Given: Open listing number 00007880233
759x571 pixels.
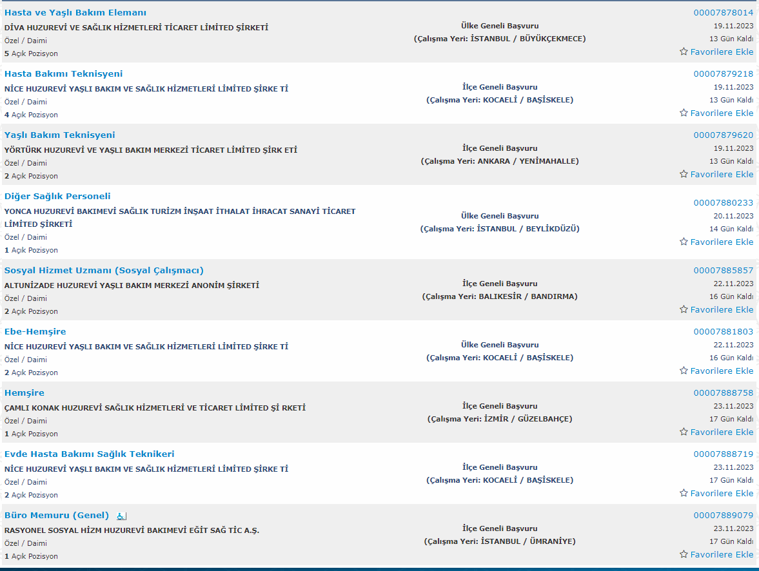Looking at the screenshot, I should (x=723, y=203).
